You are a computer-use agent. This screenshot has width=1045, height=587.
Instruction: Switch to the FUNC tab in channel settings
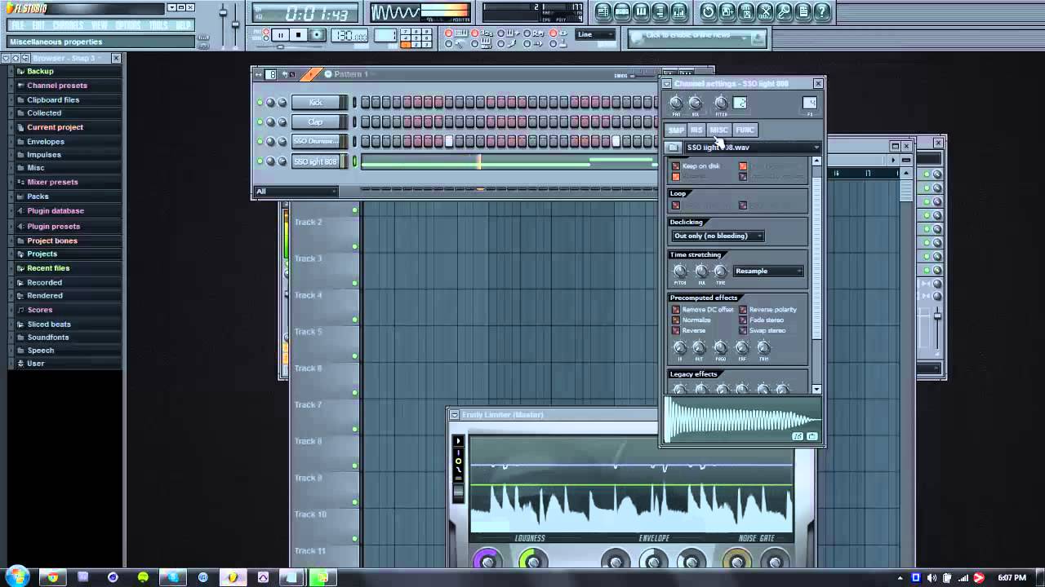(x=745, y=130)
